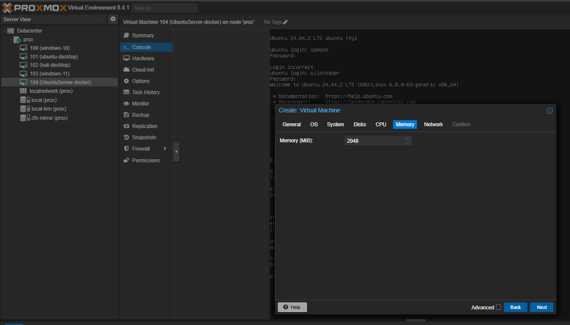The height and width of the screenshot is (325, 570).
Task: Switch to the Network tab
Action: point(433,125)
